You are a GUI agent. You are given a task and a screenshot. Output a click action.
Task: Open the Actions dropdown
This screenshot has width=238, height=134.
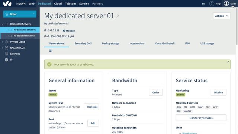pos(222,16)
